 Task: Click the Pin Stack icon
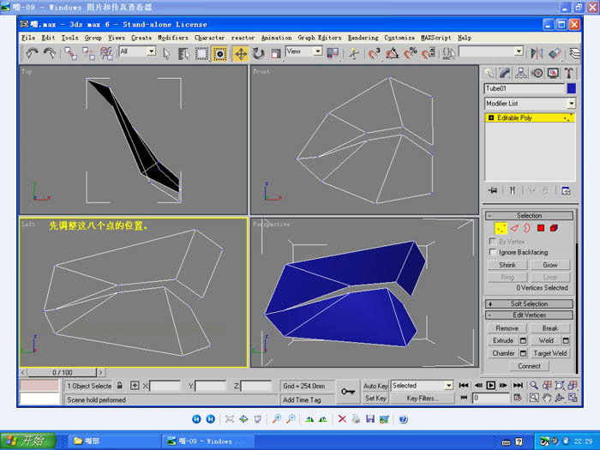tap(493, 189)
